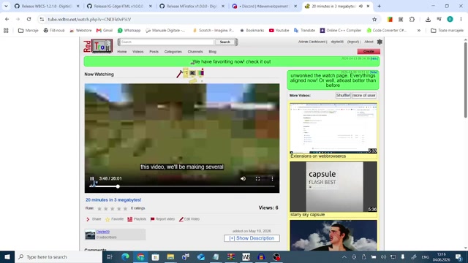Open the Blog menu item
This screenshot has height=263, width=468.
[213, 52]
